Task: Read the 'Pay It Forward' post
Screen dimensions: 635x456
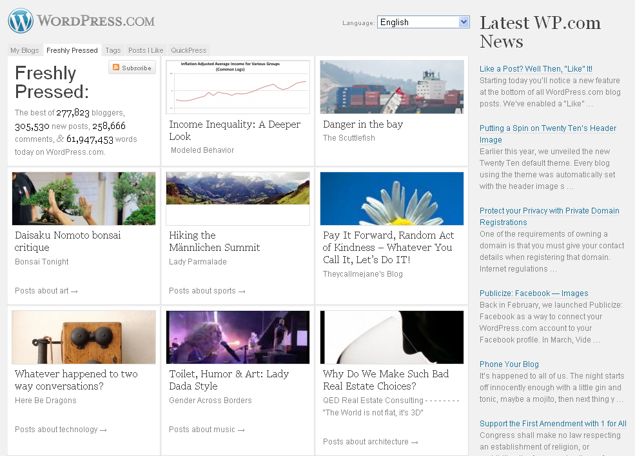Action: 388,247
